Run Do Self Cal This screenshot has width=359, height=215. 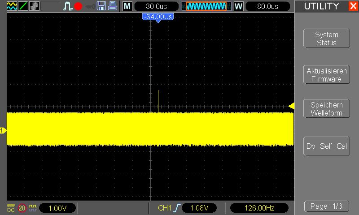[326, 146]
